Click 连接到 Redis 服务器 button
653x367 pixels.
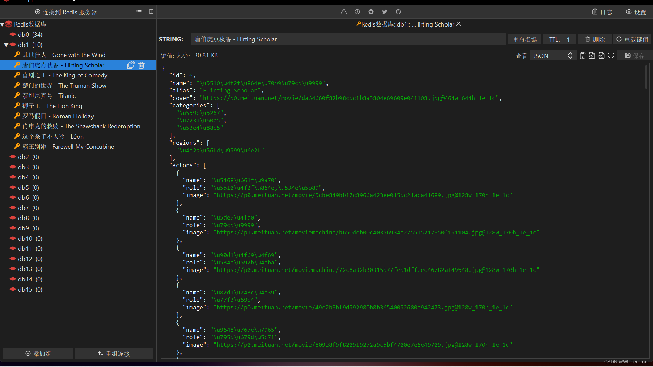66,12
